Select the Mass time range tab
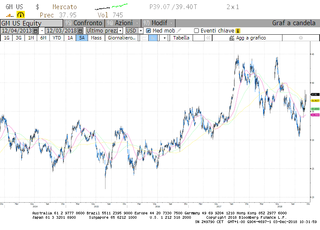 pyautogui.click(x=96, y=38)
